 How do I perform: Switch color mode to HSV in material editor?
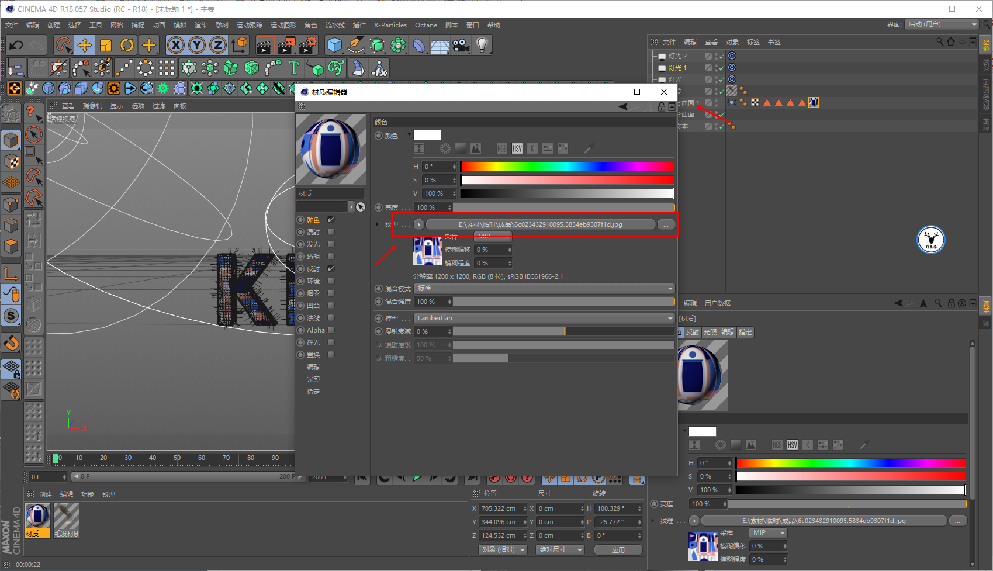tap(517, 148)
